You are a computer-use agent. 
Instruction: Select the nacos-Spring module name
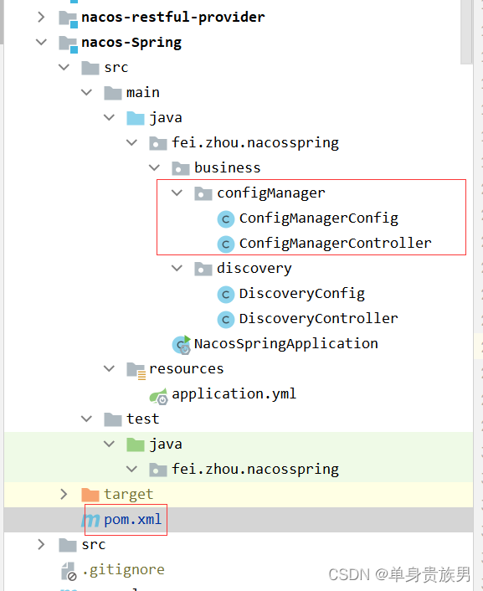pos(131,43)
